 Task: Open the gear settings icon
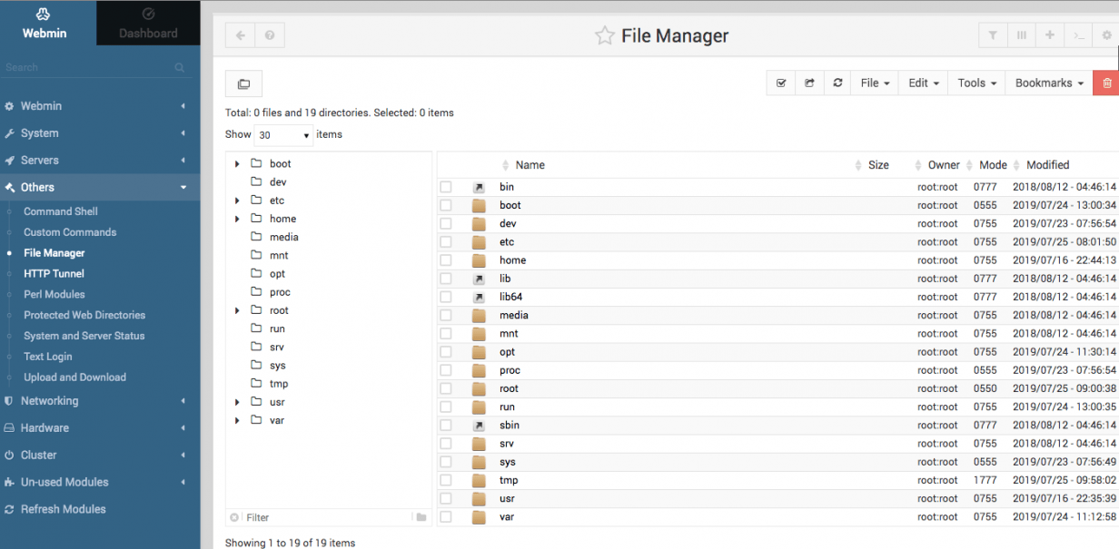coord(1106,35)
